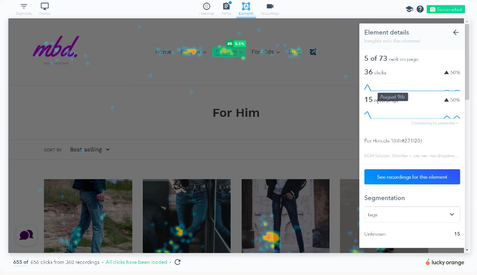Click the first jeans product thumbnail
Image resolution: width=477 pixels, height=275 pixels.
point(88,216)
